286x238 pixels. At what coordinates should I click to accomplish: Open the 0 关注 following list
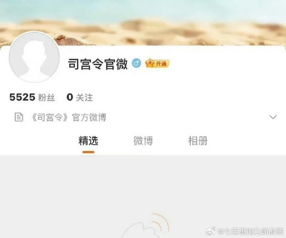80,97
